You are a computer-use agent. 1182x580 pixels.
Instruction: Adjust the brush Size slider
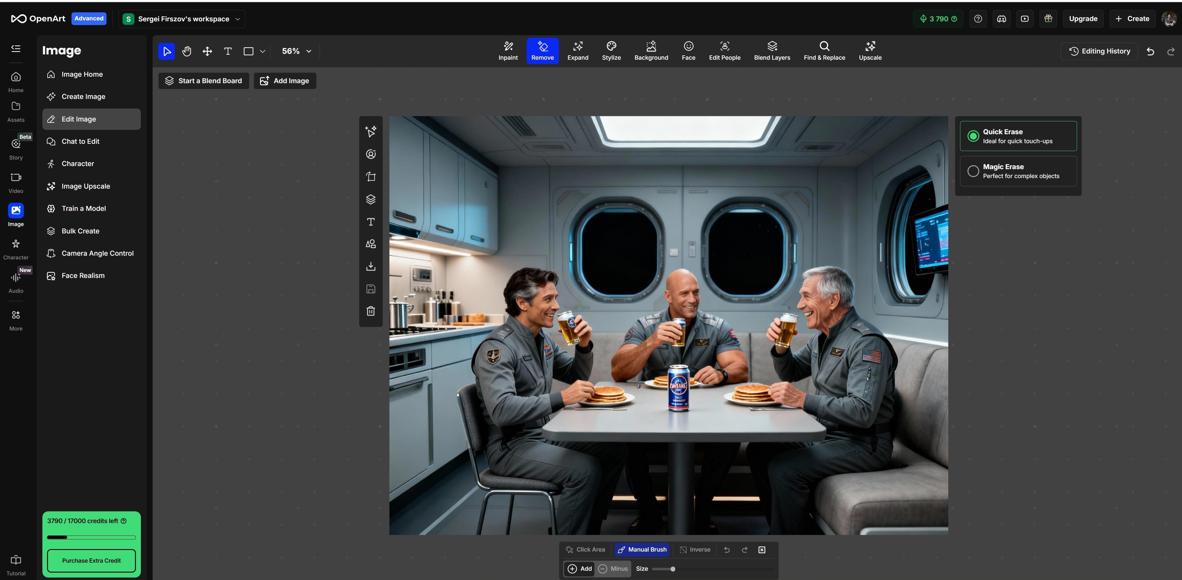tap(672, 569)
